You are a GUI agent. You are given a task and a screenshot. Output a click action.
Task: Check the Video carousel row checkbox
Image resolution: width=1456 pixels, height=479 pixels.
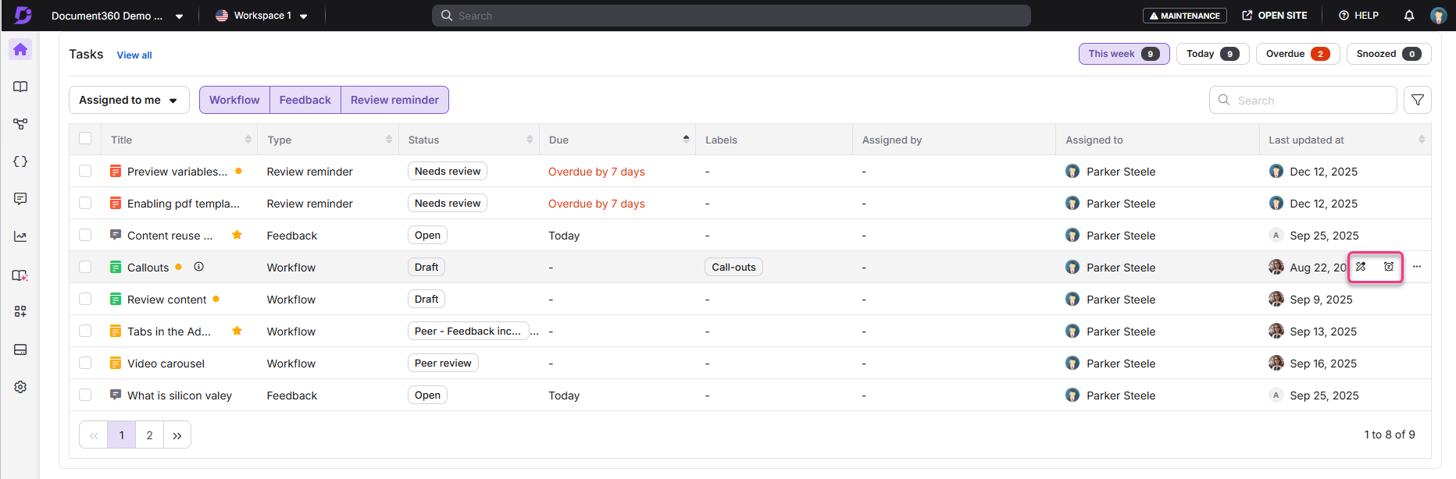85,363
